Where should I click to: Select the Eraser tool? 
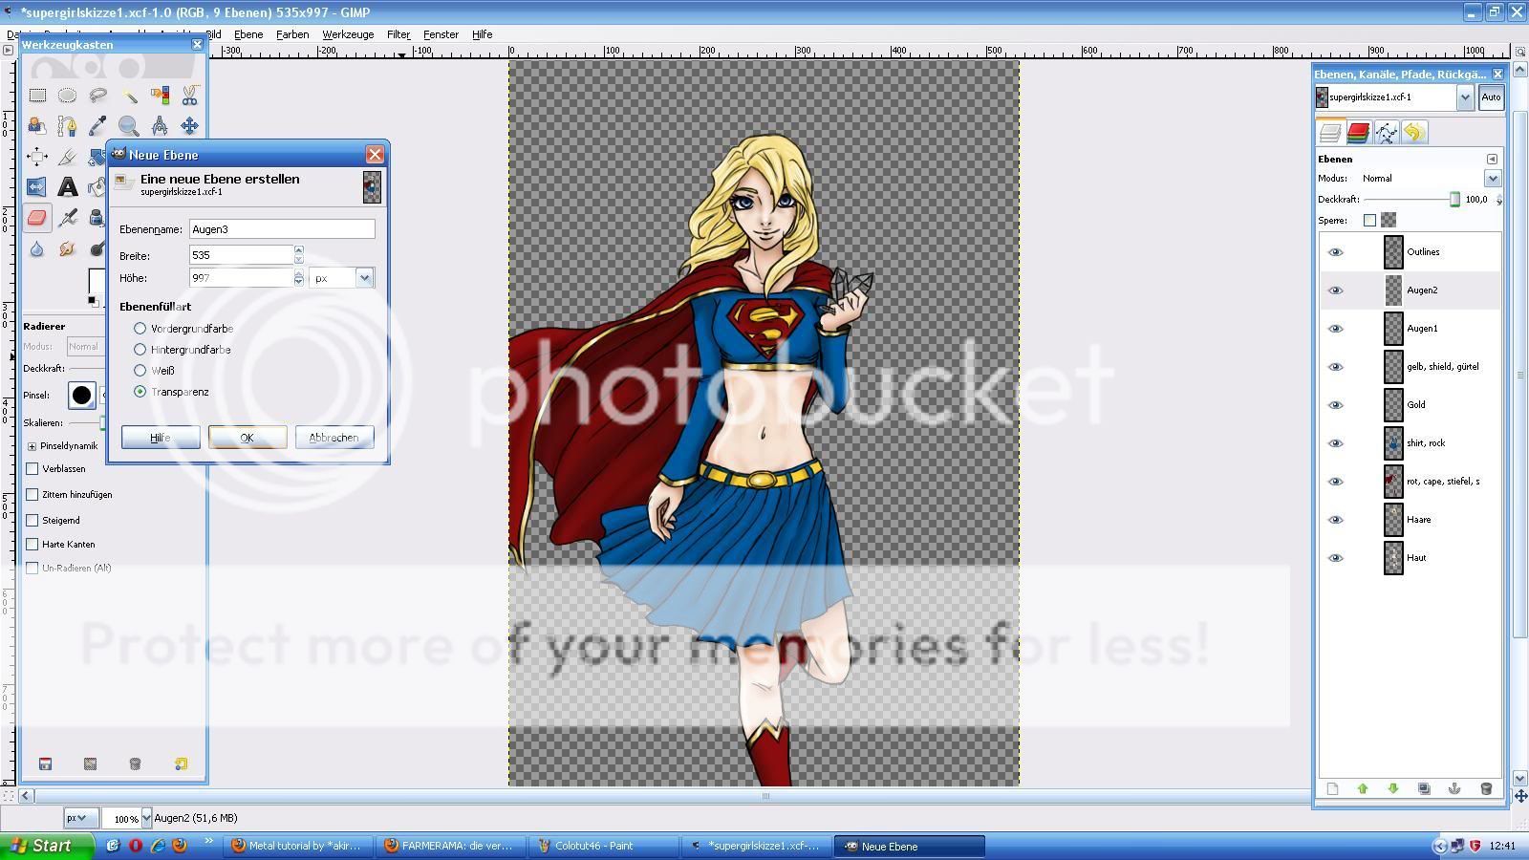click(x=37, y=218)
